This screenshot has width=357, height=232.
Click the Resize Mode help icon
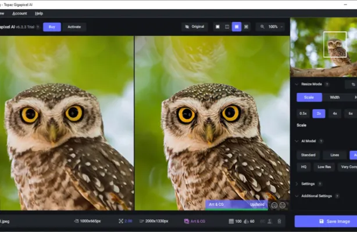pos(327,84)
